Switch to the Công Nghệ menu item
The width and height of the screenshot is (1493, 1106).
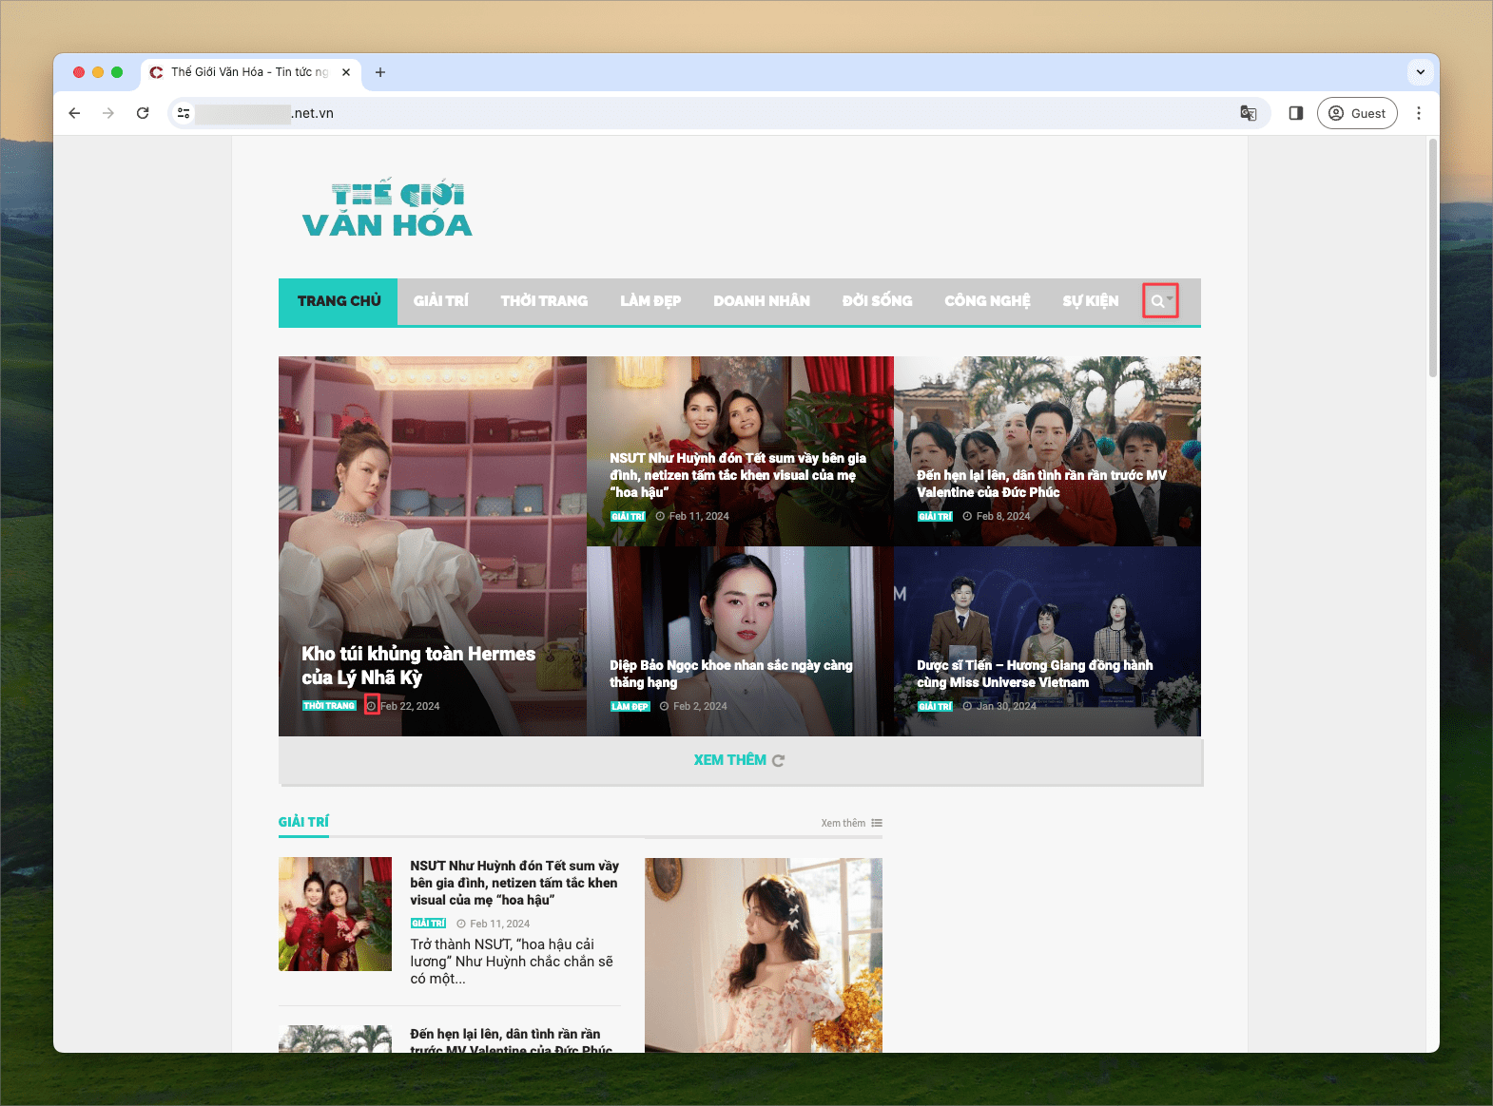point(987,301)
